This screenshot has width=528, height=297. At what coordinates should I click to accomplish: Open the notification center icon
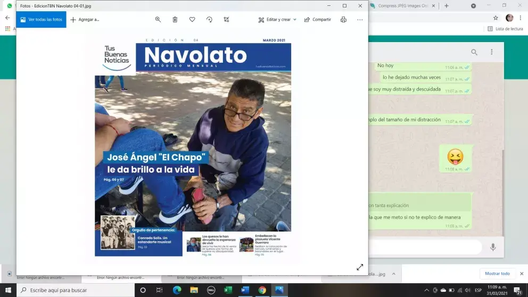(x=517, y=290)
